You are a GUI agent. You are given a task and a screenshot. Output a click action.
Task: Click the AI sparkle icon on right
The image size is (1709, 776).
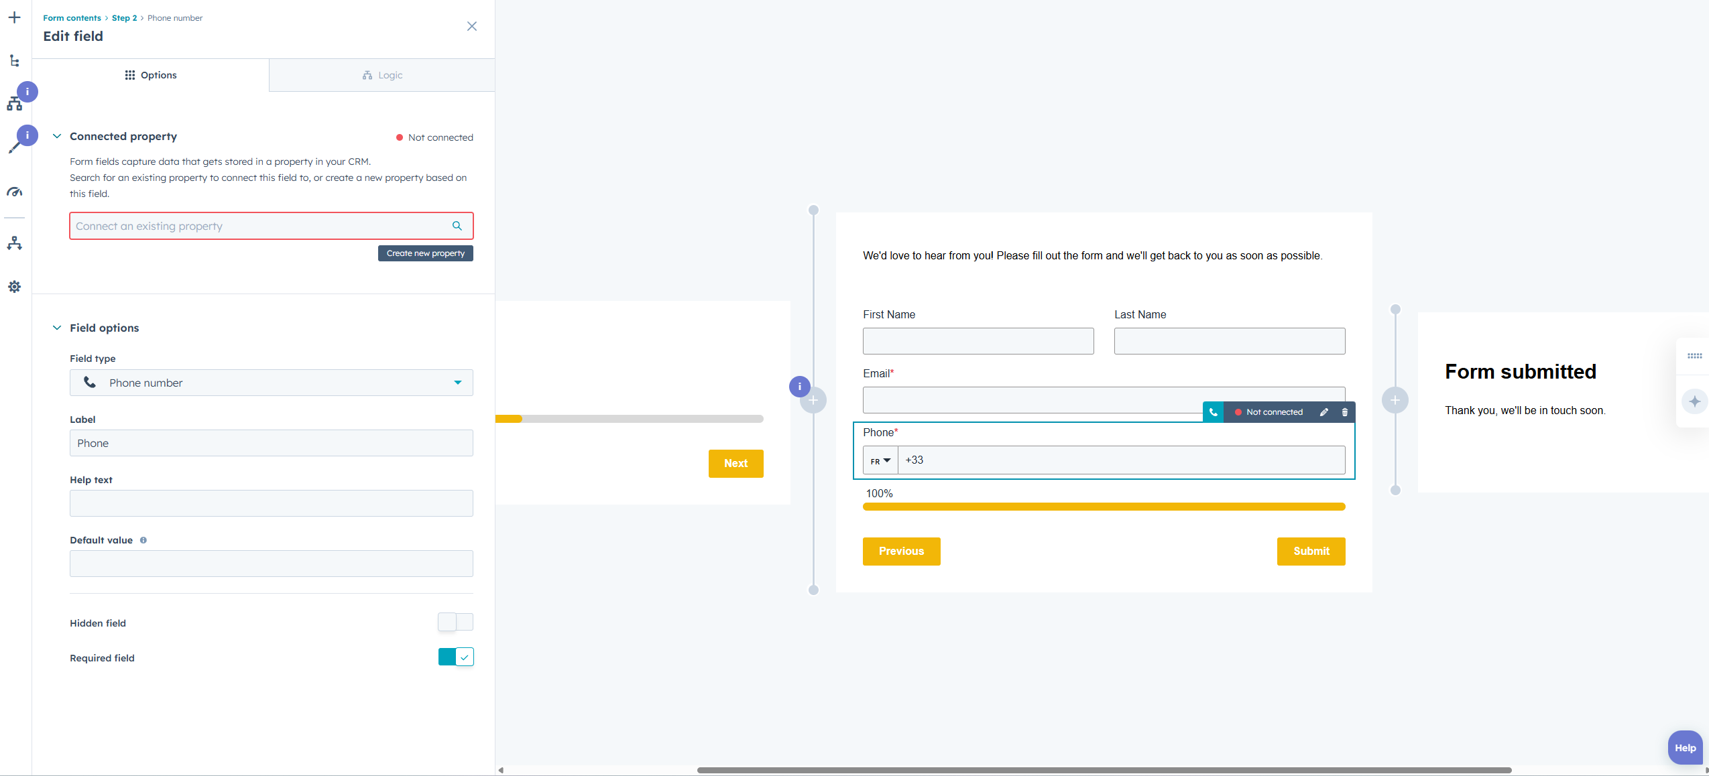[1694, 401]
